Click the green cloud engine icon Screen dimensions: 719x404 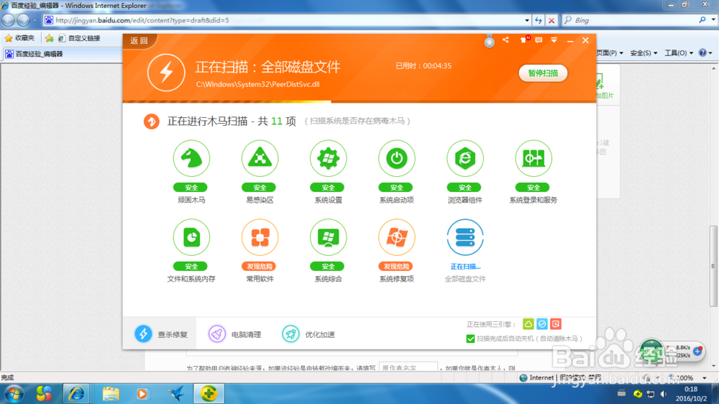click(x=528, y=324)
